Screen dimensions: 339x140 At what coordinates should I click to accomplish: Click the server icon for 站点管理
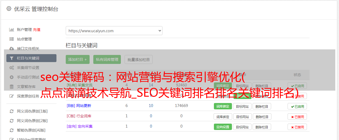point(11,39)
